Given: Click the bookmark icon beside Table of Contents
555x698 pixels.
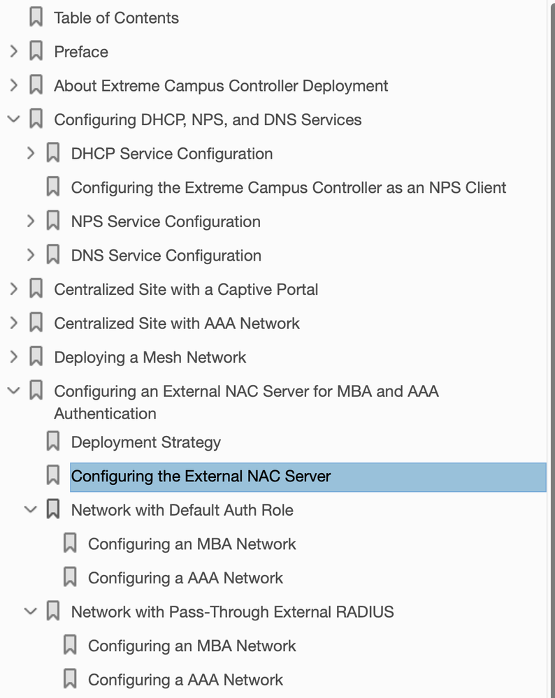Looking at the screenshot, I should 36,17.
